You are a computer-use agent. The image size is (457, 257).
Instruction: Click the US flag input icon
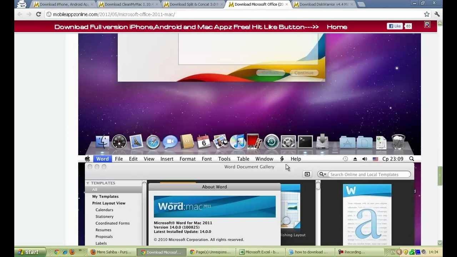[x=375, y=159]
